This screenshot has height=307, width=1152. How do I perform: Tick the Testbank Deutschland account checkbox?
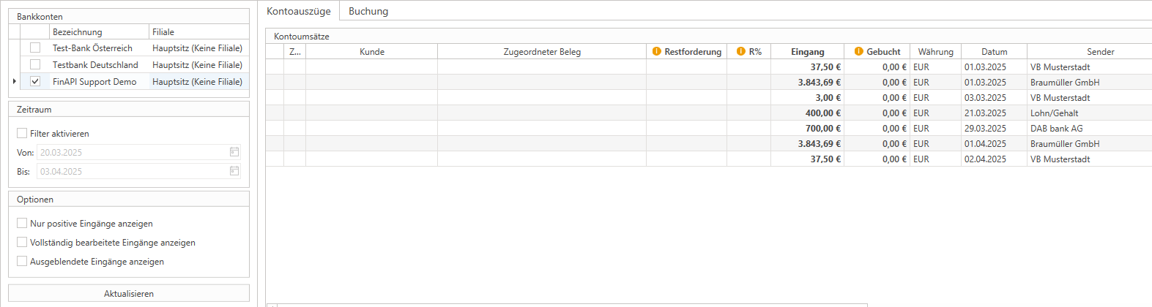point(35,64)
